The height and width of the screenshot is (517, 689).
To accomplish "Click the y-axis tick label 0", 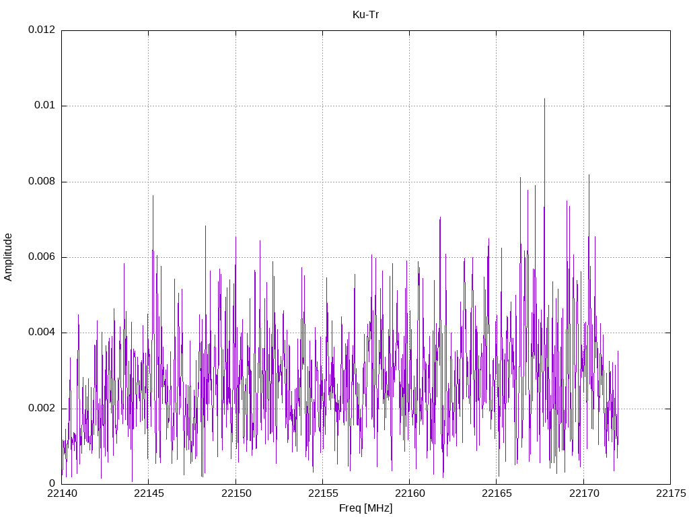I will pyautogui.click(x=52, y=483).
